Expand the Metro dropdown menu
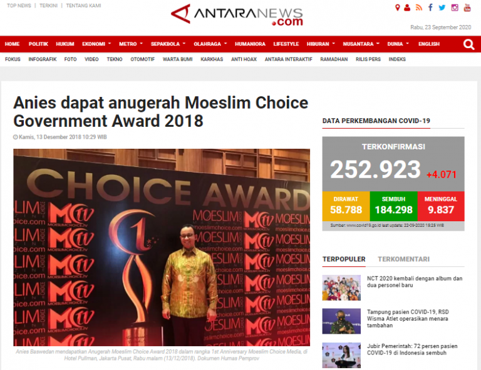This screenshot has height=370, width=481. point(131,44)
